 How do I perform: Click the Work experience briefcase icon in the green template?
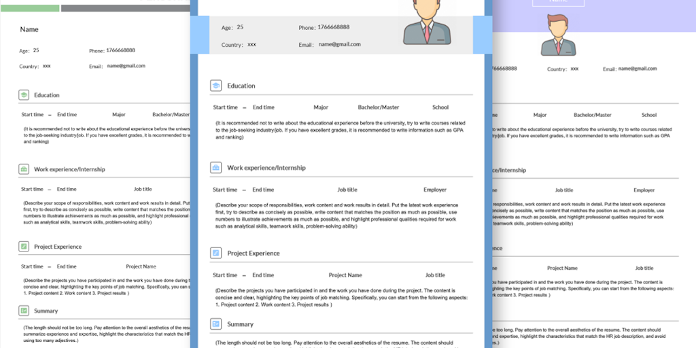click(x=24, y=169)
